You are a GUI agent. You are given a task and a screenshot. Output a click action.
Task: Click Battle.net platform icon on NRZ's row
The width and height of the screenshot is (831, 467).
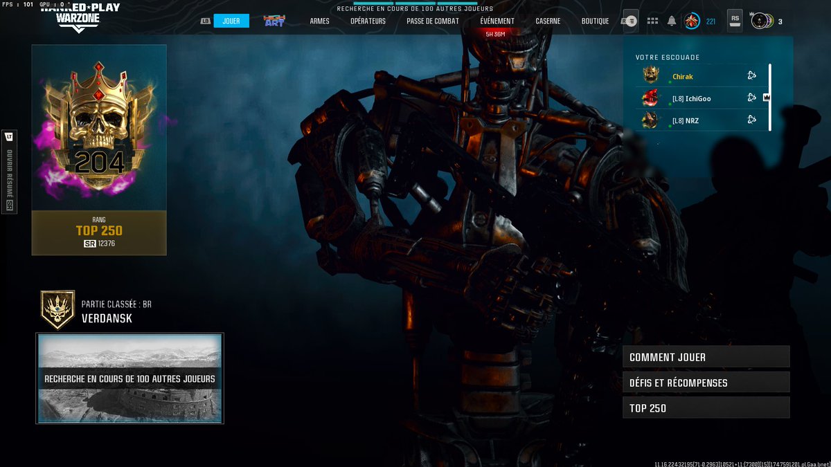751,120
